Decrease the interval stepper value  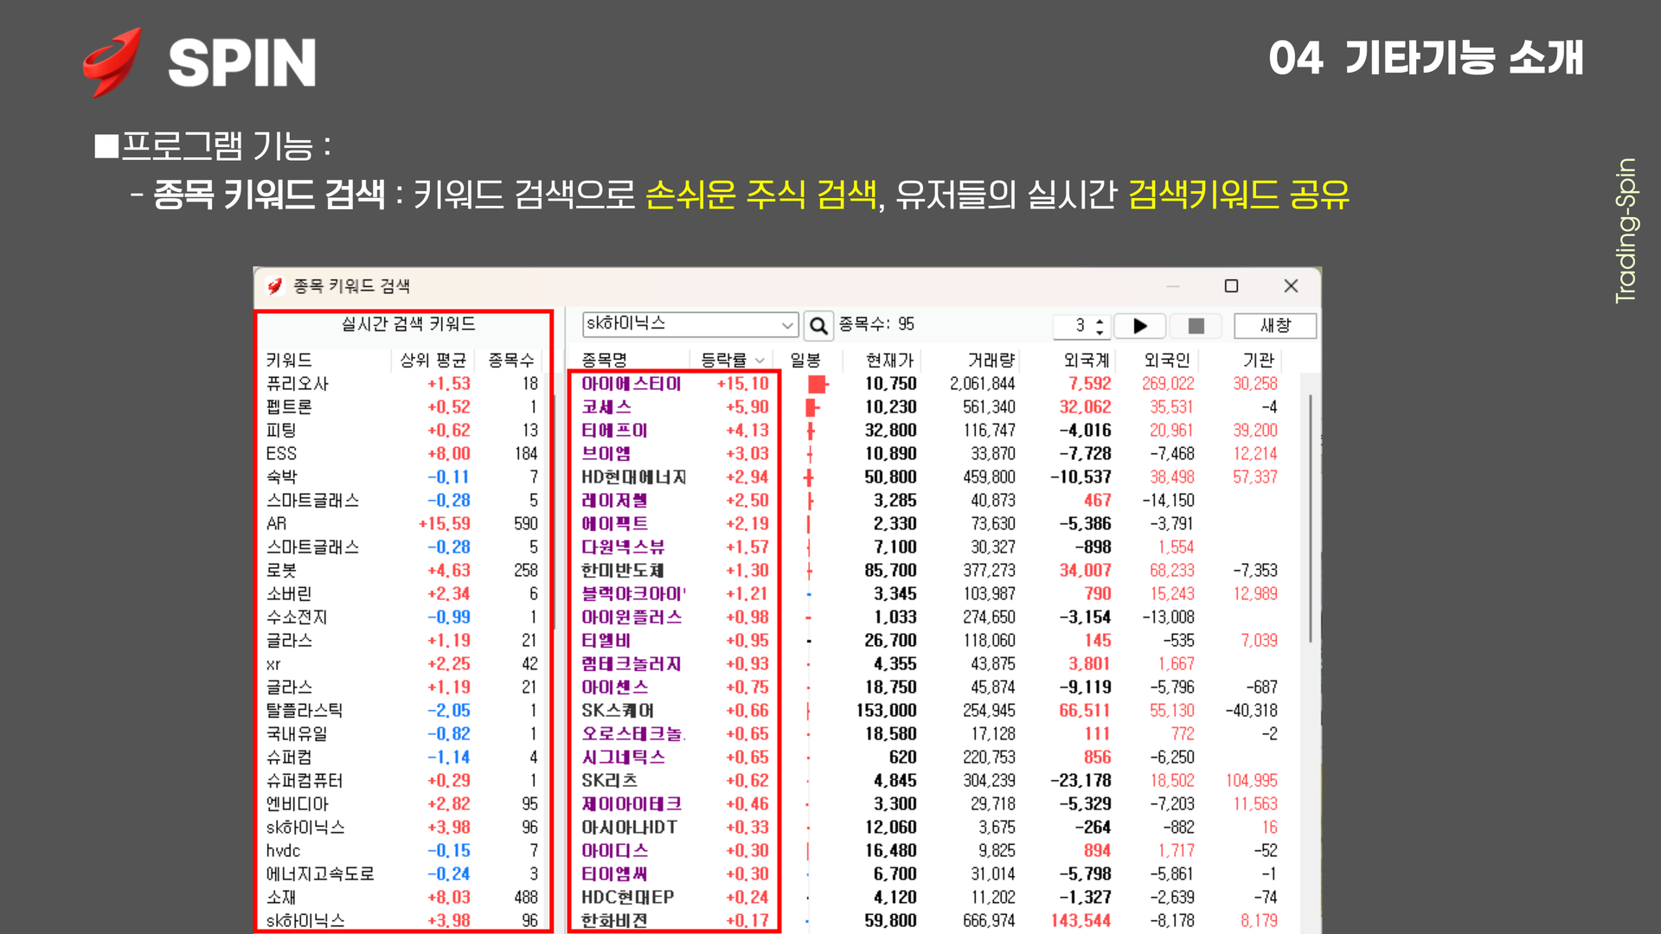[1100, 332]
